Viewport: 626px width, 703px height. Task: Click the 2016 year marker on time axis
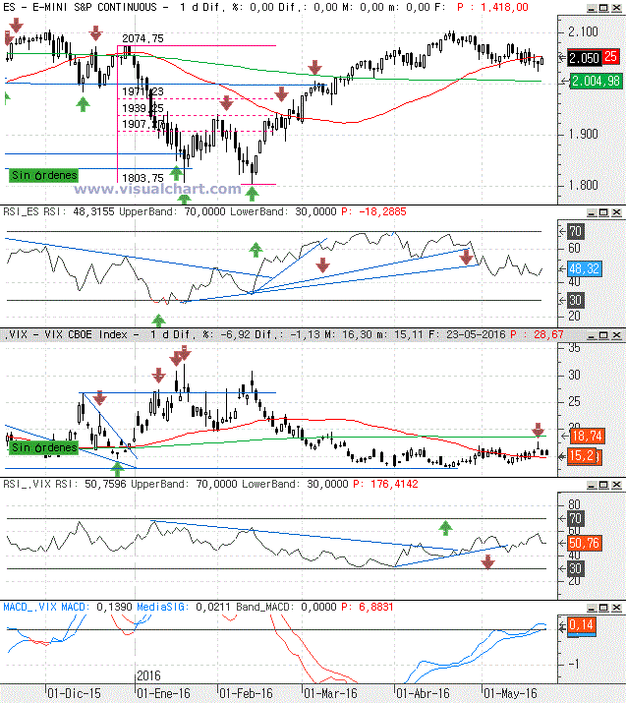[x=148, y=675]
